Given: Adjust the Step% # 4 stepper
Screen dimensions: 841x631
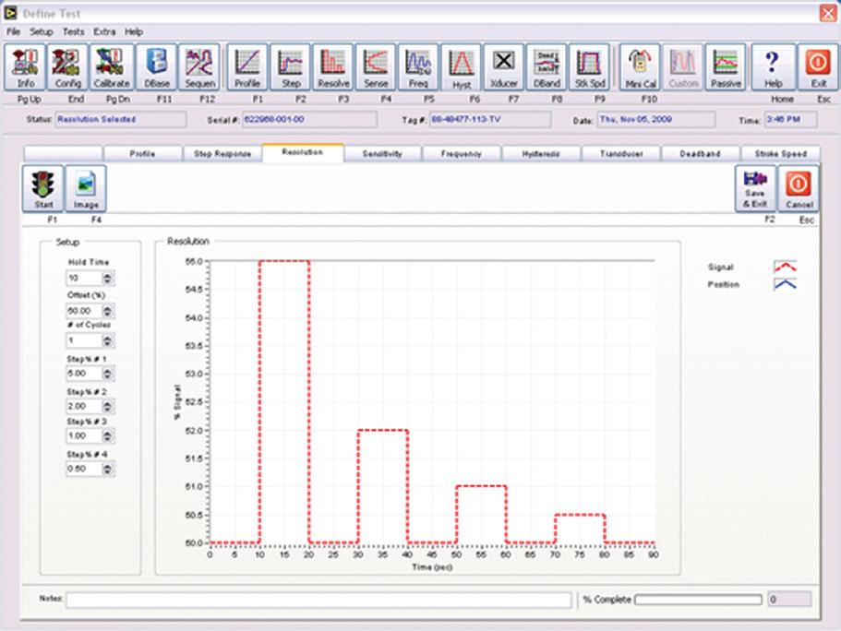Looking at the screenshot, I should click(x=108, y=469).
